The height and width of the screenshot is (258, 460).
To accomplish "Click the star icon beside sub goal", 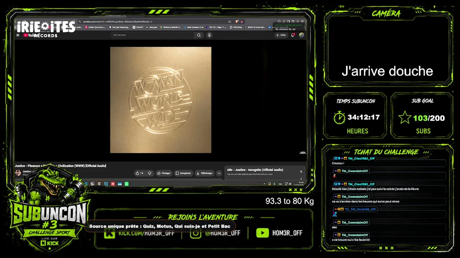I will click(405, 118).
